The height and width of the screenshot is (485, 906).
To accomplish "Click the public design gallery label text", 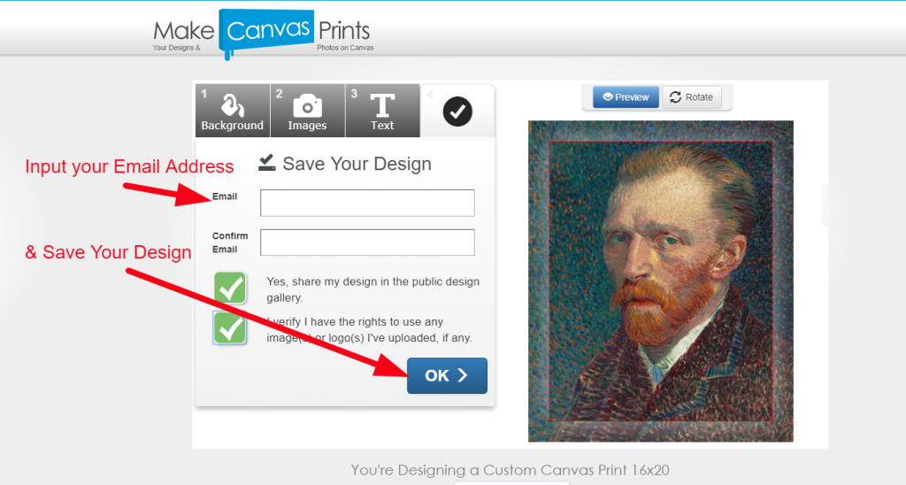I will [x=372, y=289].
